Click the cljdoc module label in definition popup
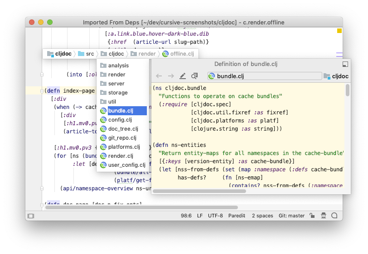 point(336,76)
